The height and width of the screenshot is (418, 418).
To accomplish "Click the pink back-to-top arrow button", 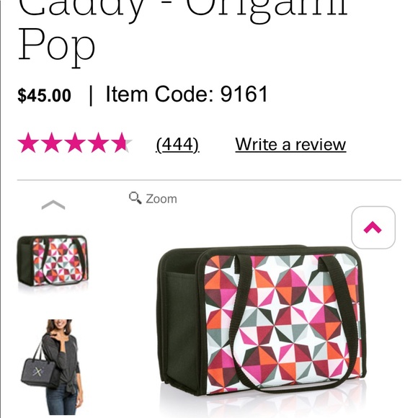I will point(373,228).
